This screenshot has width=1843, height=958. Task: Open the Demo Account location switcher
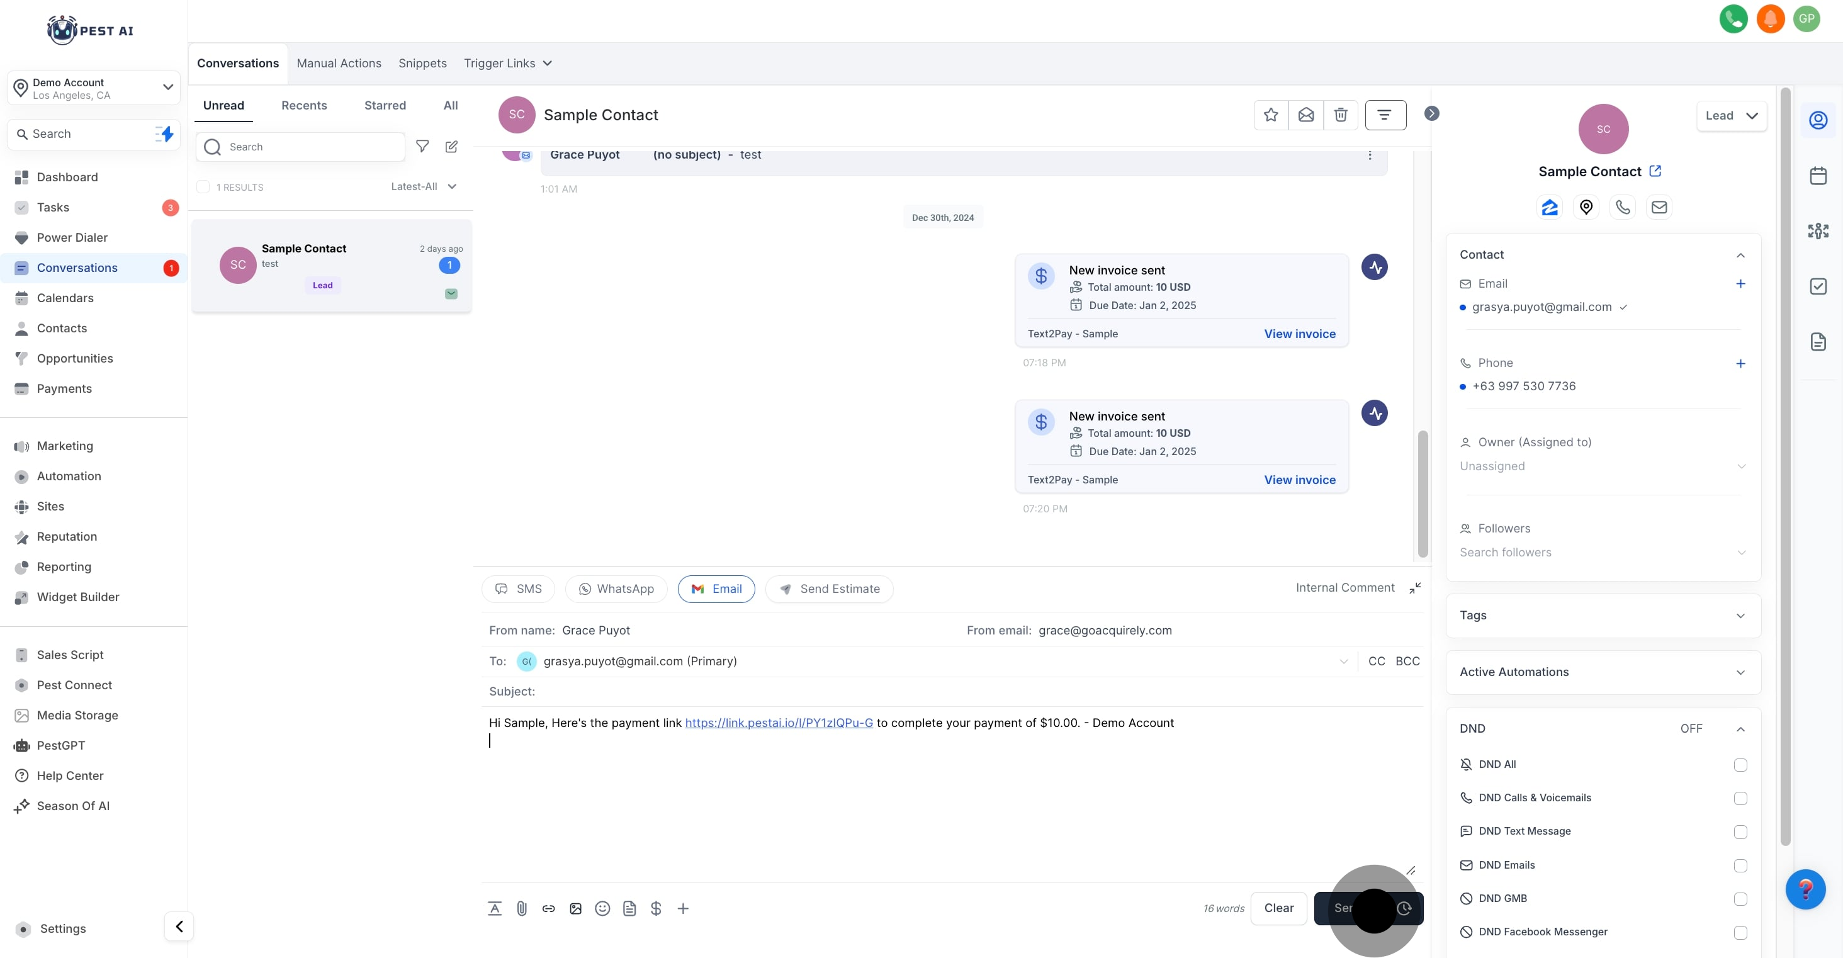pyautogui.click(x=94, y=88)
